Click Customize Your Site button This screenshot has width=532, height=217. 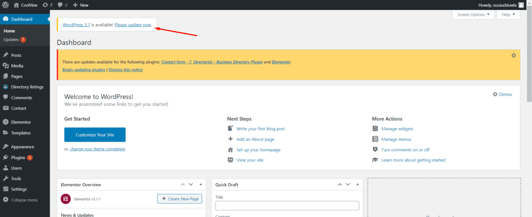pos(95,134)
